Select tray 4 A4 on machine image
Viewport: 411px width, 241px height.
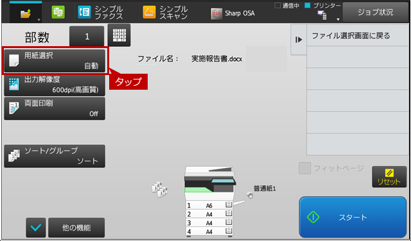point(209,231)
